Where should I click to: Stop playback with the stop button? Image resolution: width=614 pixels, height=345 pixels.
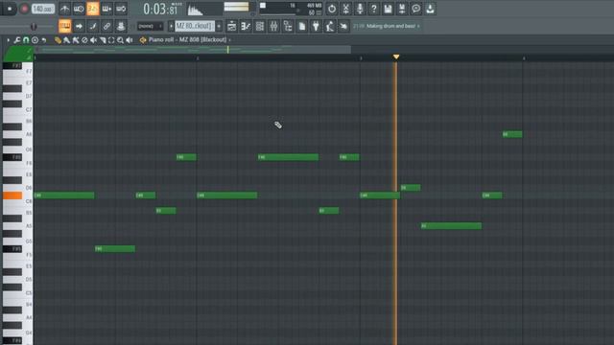pyautogui.click(x=10, y=9)
